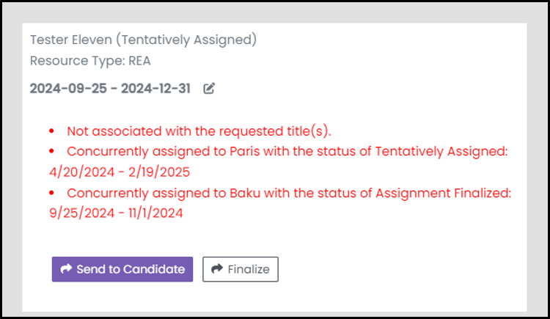The width and height of the screenshot is (550, 319).
Task: Click the 9/25/2024 - 11/1/2024 date text
Action: (116, 213)
